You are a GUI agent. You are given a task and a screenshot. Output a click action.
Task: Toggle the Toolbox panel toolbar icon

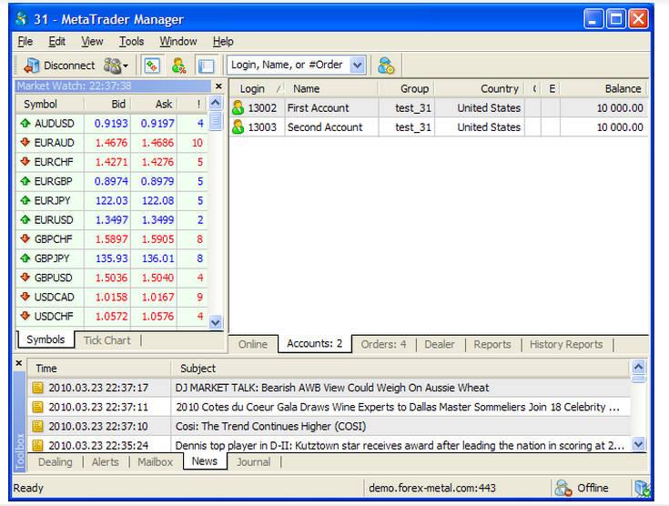(x=206, y=66)
